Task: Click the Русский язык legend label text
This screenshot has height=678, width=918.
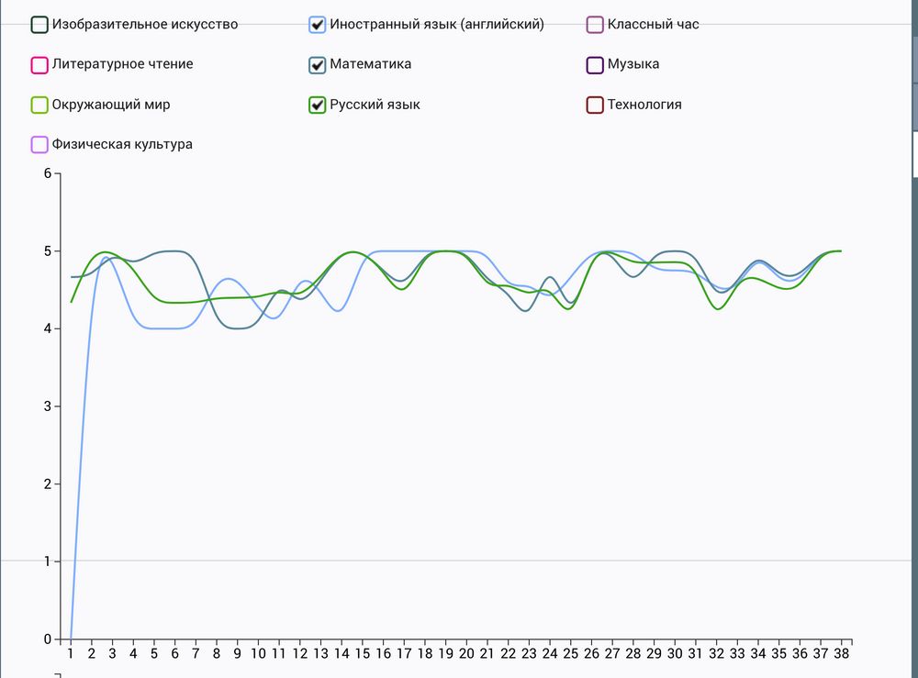Action: (375, 105)
